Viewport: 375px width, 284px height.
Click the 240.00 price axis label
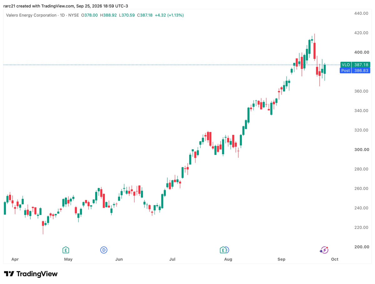tap(361, 208)
